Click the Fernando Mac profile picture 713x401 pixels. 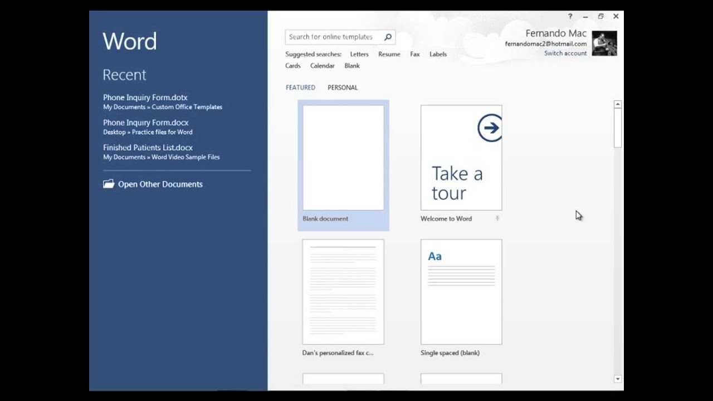coord(604,43)
